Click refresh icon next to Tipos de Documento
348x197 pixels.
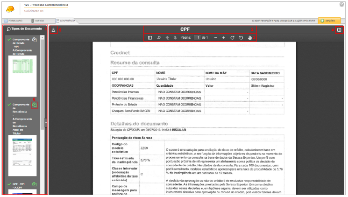(9, 29)
